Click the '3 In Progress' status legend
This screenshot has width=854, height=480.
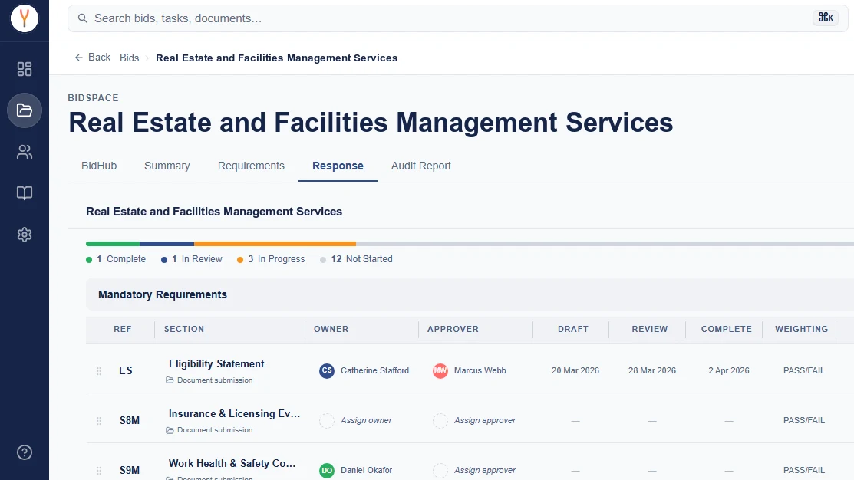click(271, 259)
